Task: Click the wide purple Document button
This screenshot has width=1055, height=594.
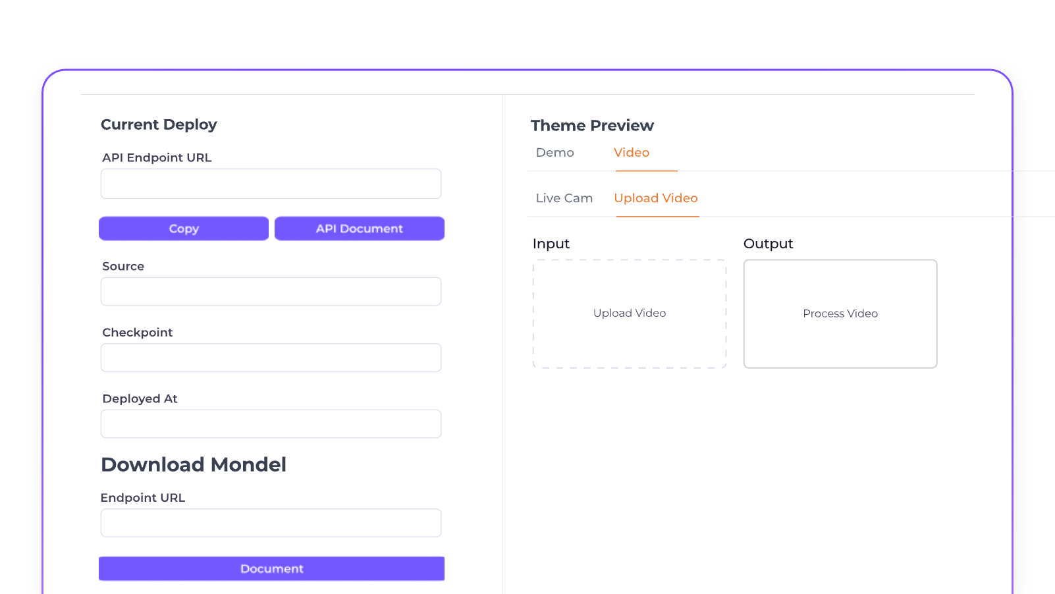Action: click(271, 569)
